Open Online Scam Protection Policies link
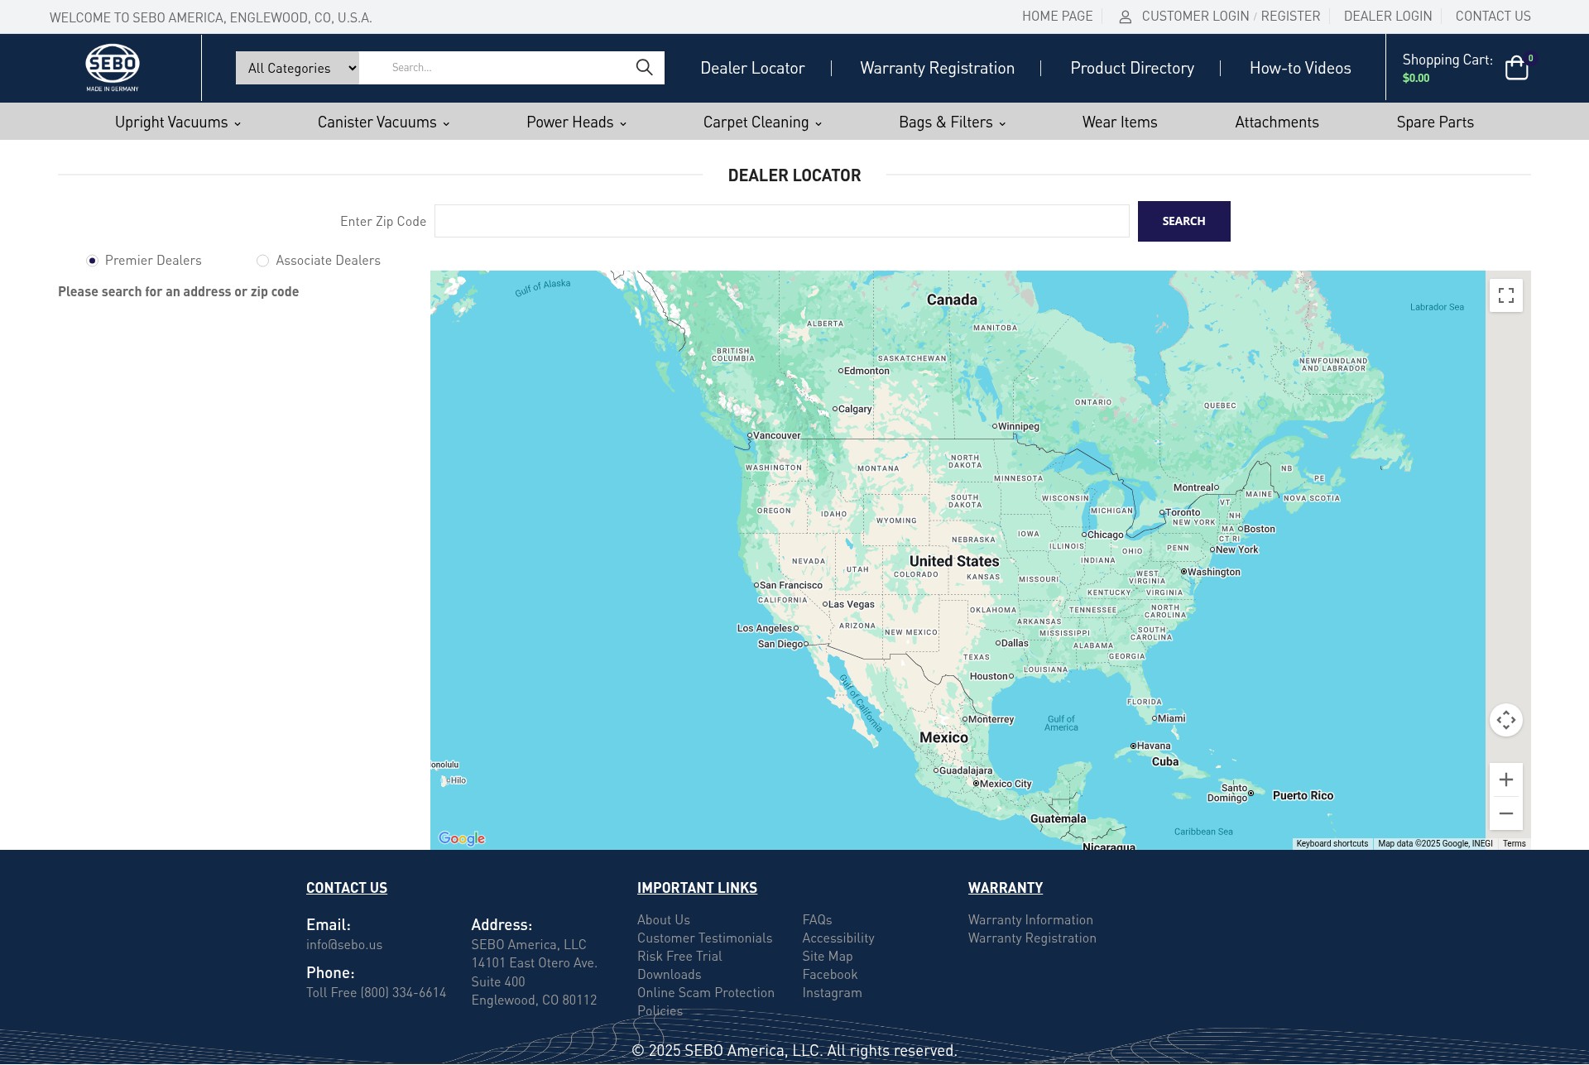 coord(705,1001)
